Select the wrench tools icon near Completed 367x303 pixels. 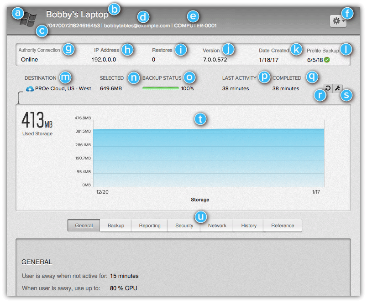coord(337,87)
